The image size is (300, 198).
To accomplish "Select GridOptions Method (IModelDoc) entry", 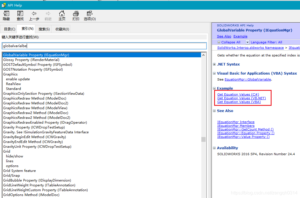I will coord(31,195).
